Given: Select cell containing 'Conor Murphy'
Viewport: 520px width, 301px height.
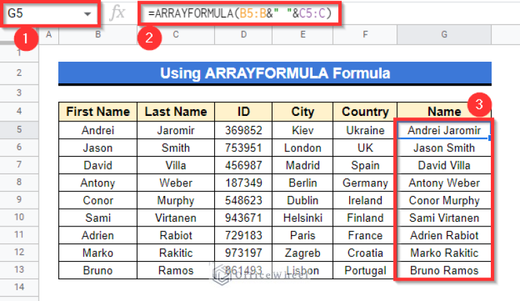Looking at the screenshot, I should tap(444, 201).
